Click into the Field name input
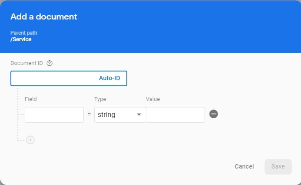 (x=54, y=115)
